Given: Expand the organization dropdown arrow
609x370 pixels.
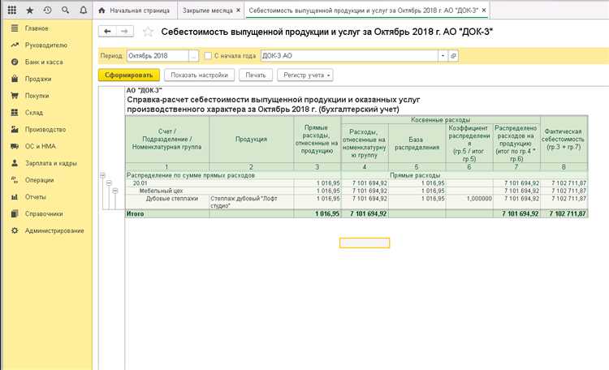Looking at the screenshot, I should 443,56.
